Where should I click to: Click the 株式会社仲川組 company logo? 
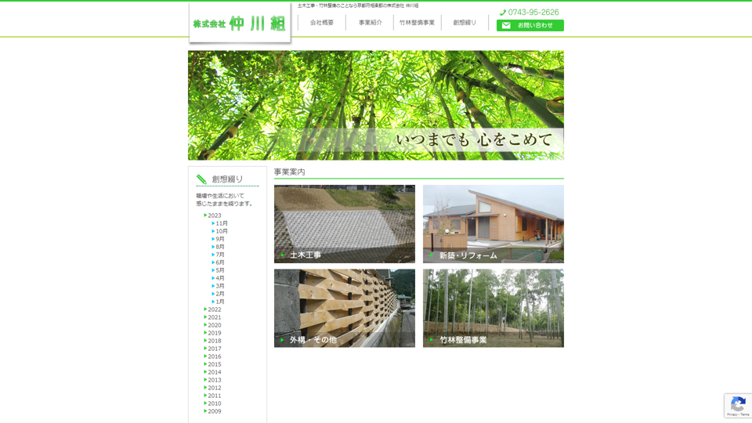239,23
